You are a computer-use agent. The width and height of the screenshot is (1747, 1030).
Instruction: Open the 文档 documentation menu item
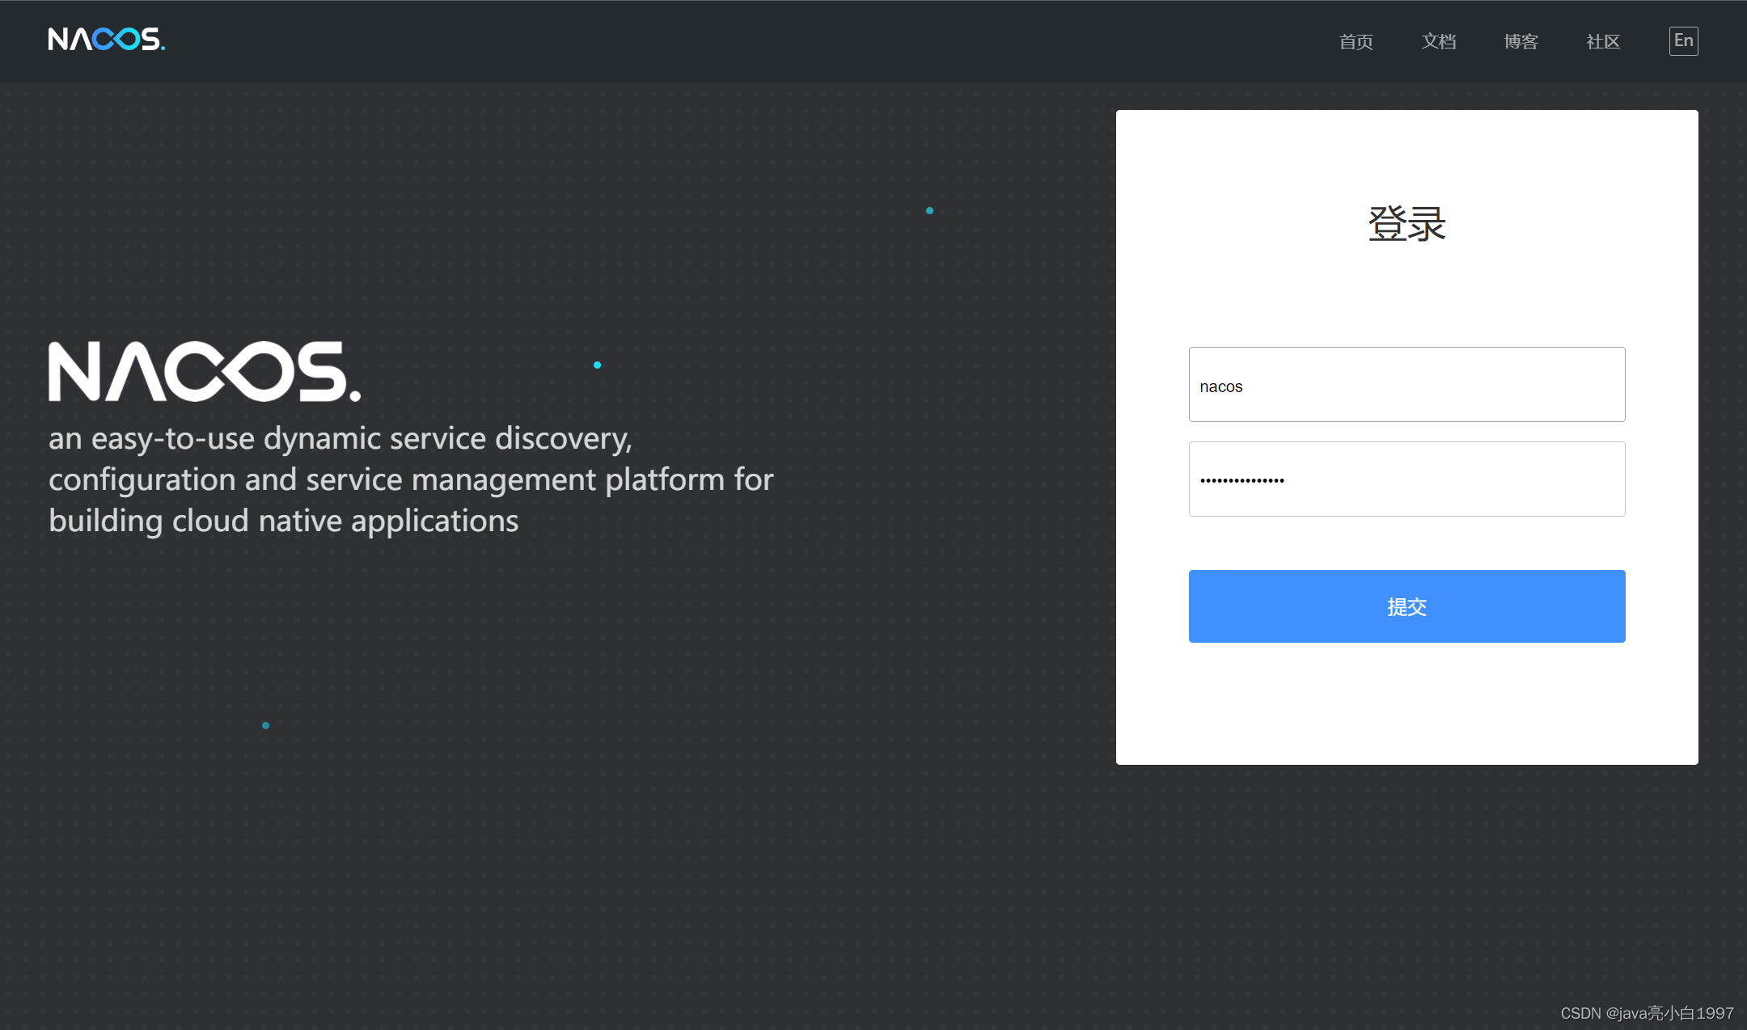(1439, 41)
